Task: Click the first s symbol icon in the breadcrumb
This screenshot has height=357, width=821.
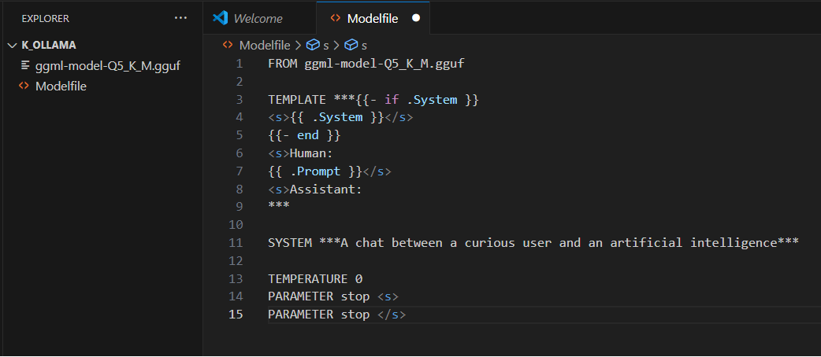Action: pyautogui.click(x=312, y=45)
